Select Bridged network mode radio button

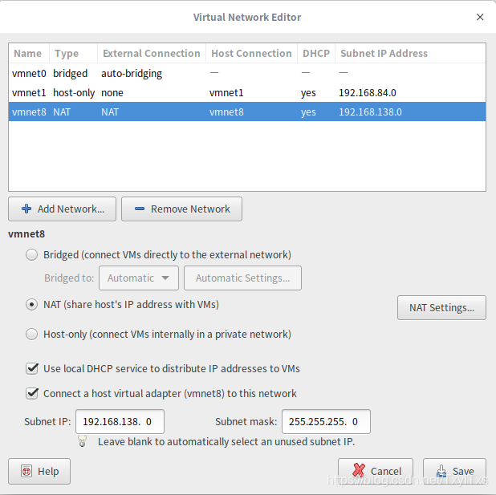pos(31,254)
